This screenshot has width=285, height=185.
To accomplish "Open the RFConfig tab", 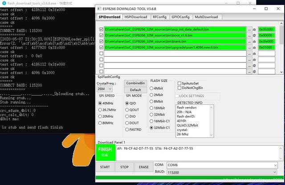I will [159, 17].
